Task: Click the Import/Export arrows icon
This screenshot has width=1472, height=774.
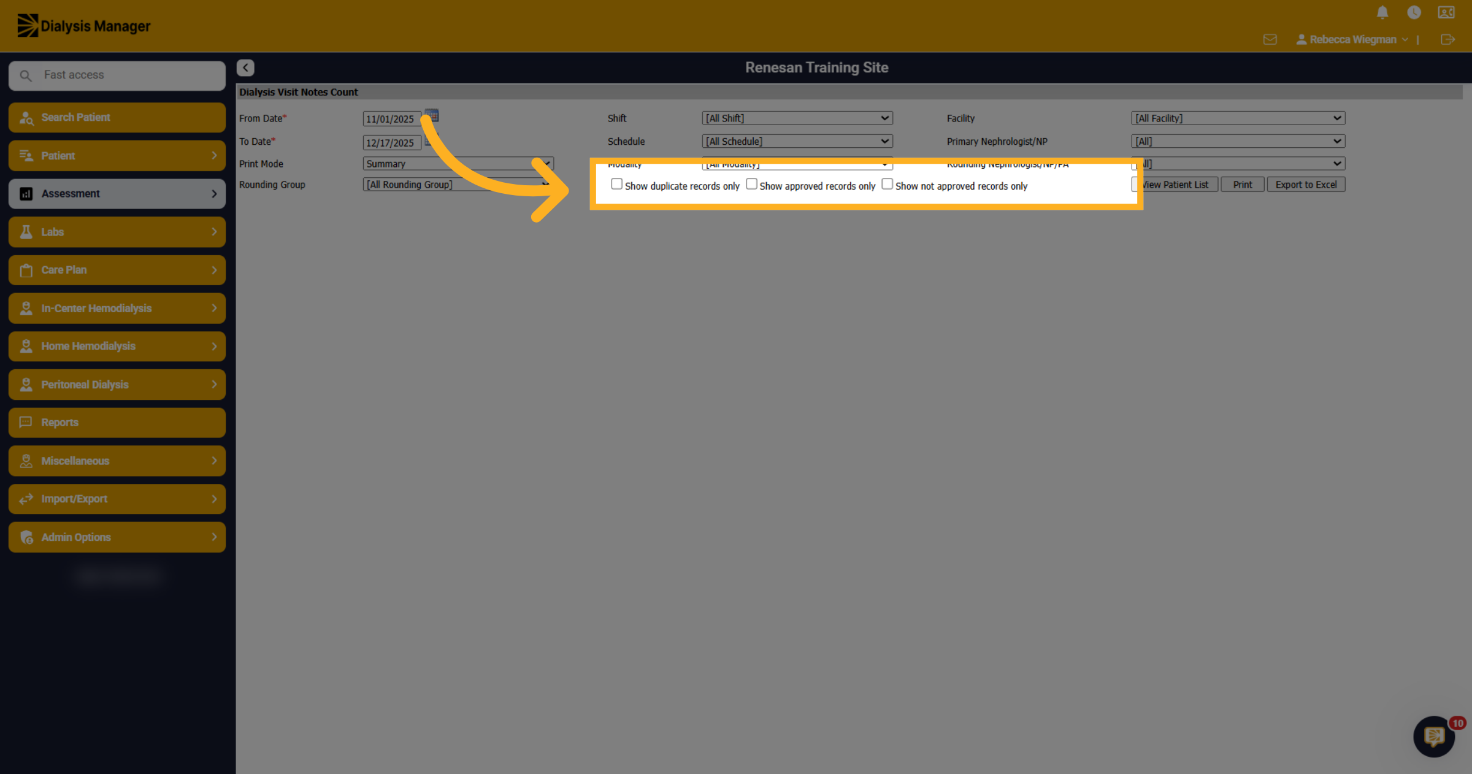Action: click(x=26, y=499)
